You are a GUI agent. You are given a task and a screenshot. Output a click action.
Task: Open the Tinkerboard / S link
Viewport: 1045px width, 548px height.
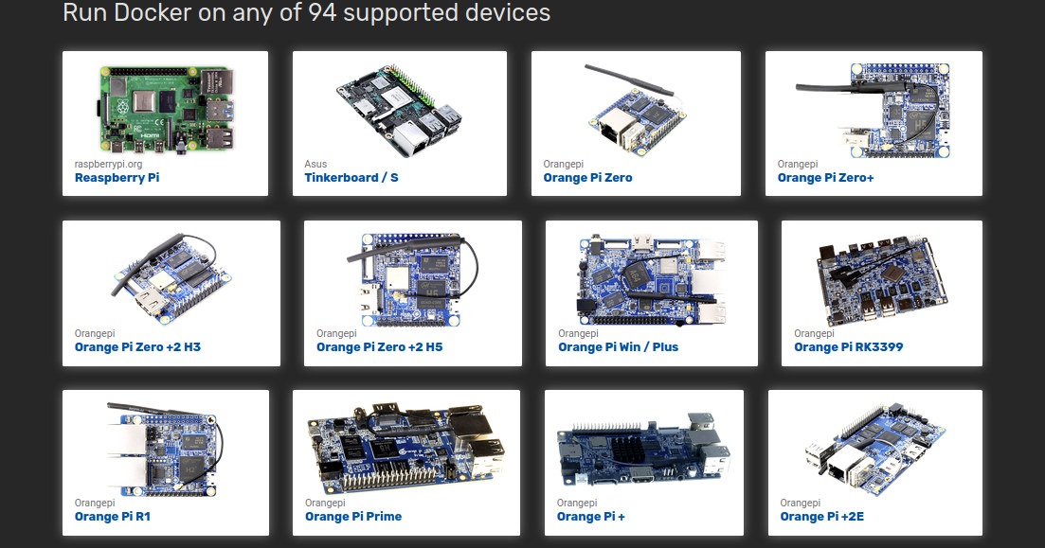tap(351, 178)
